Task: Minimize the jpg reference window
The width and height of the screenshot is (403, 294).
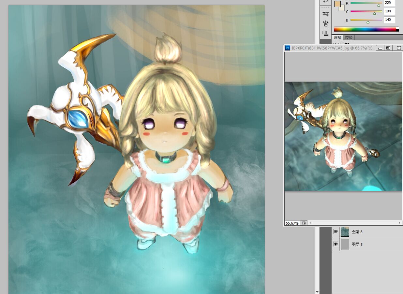Action: tap(380, 48)
